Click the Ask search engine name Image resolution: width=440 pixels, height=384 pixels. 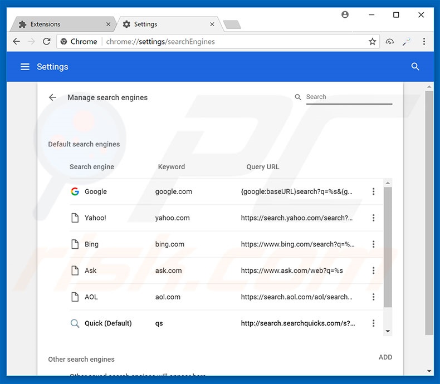pos(90,270)
